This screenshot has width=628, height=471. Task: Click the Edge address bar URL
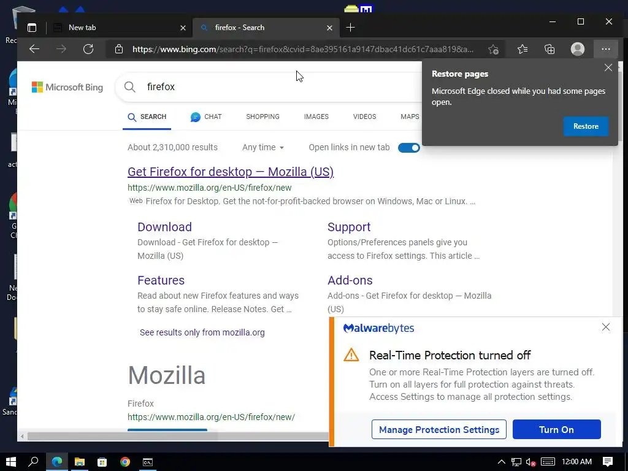[302, 49]
